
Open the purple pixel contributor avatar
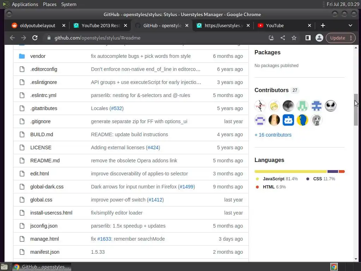(x=260, y=120)
